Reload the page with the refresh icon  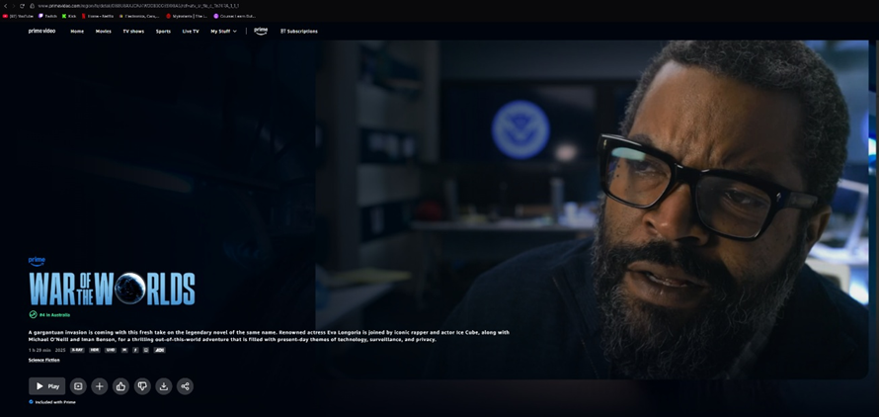click(x=22, y=6)
